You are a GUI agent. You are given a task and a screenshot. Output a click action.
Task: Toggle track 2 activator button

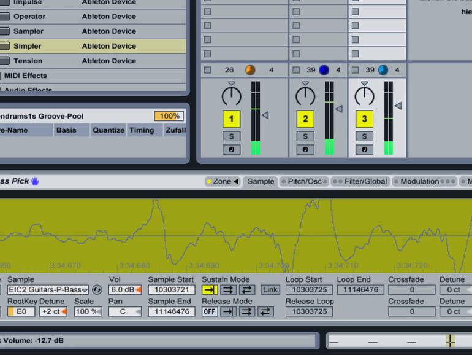[x=305, y=119]
